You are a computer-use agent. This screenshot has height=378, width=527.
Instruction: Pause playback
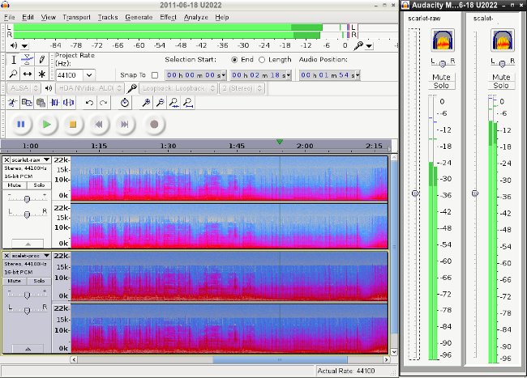click(21, 125)
